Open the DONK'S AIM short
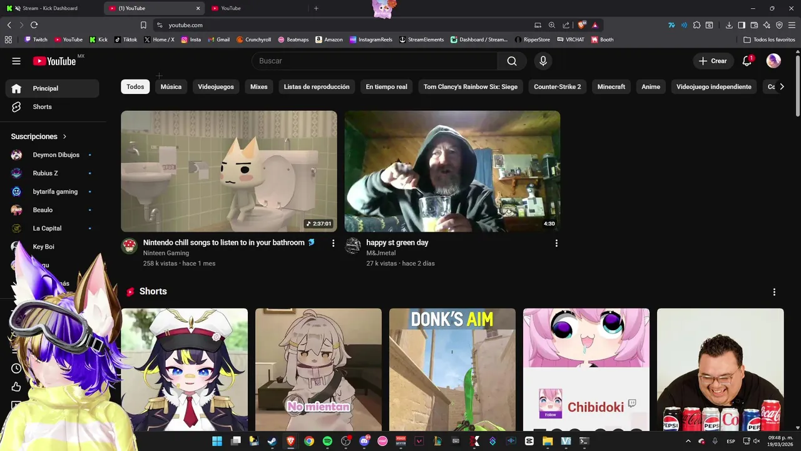Viewport: 801px width, 451px height. point(452,370)
